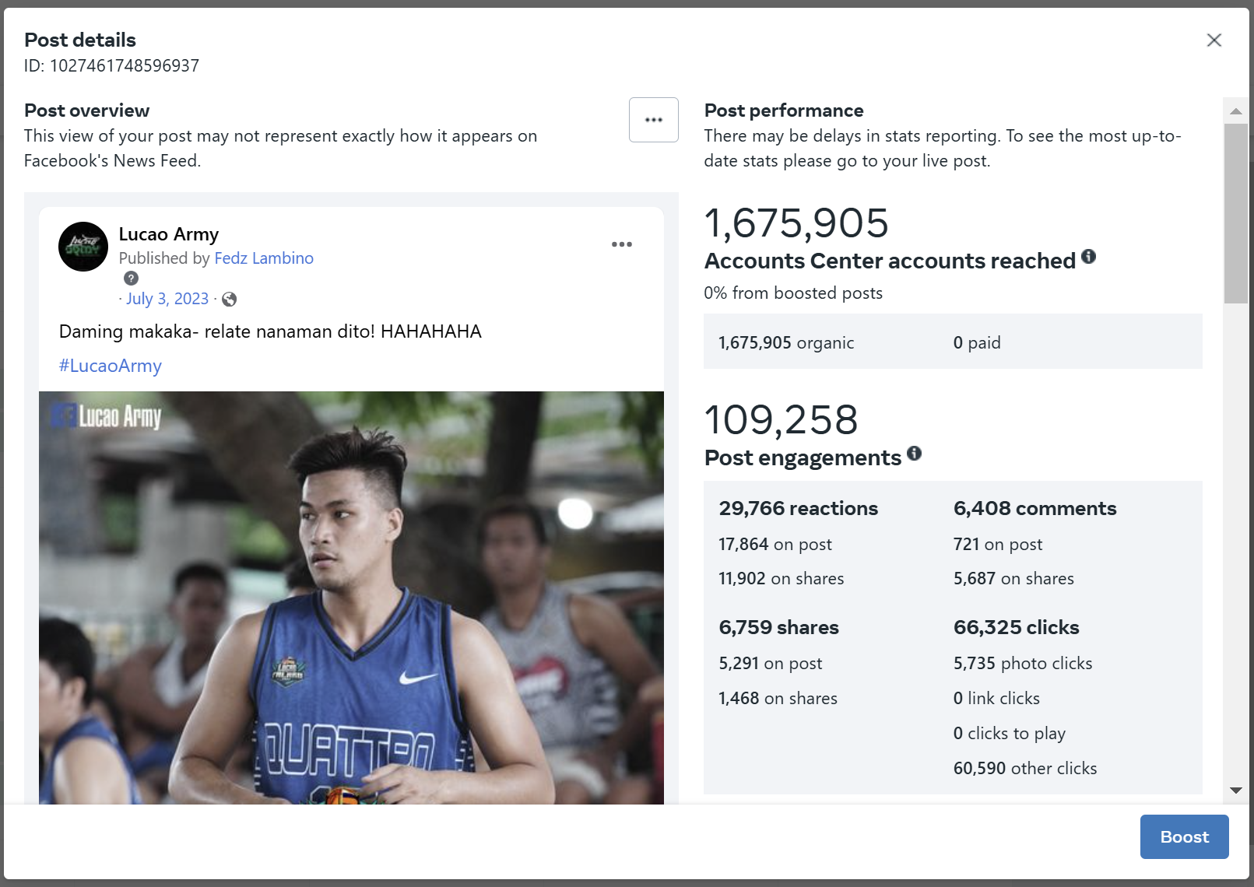Click the 6,408 comments heading

pyautogui.click(x=1035, y=508)
